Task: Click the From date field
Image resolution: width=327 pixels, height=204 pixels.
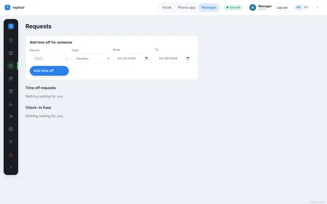Action: 132,58
